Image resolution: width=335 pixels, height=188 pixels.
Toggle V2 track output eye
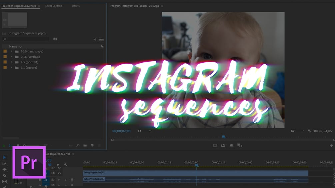59,168
